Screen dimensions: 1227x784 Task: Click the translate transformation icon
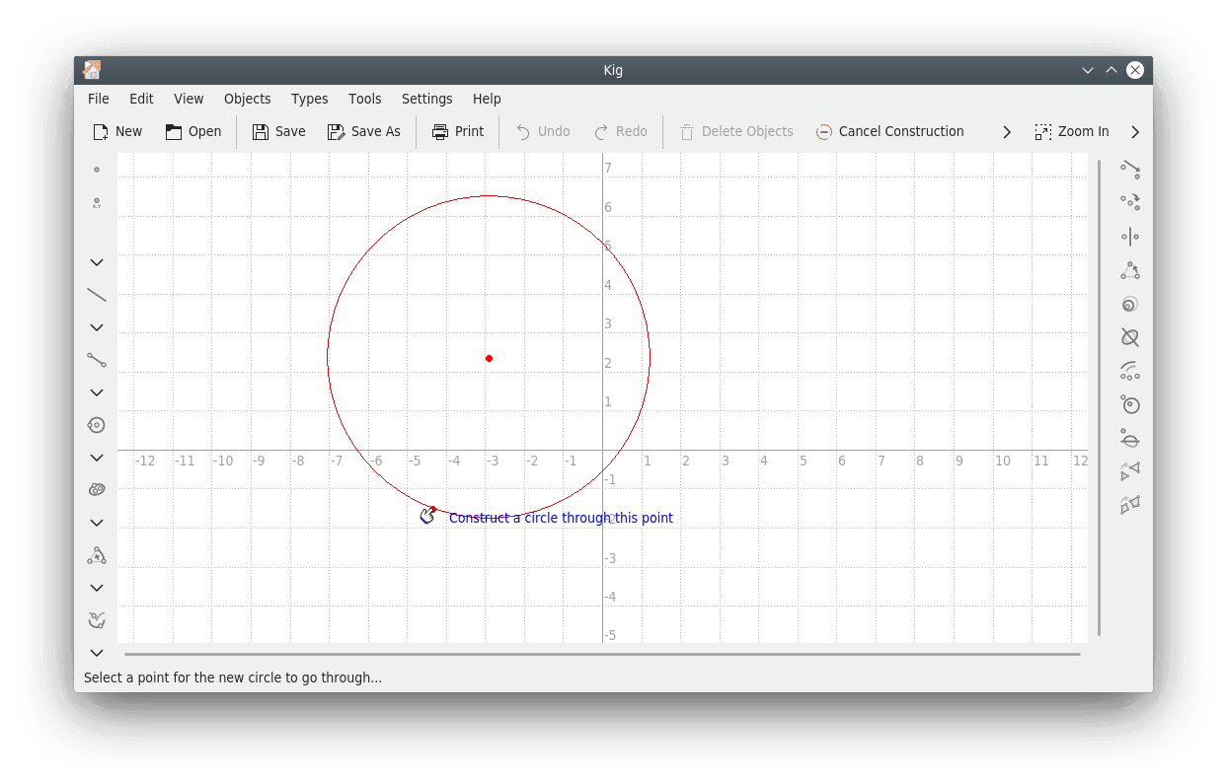coord(1130,170)
